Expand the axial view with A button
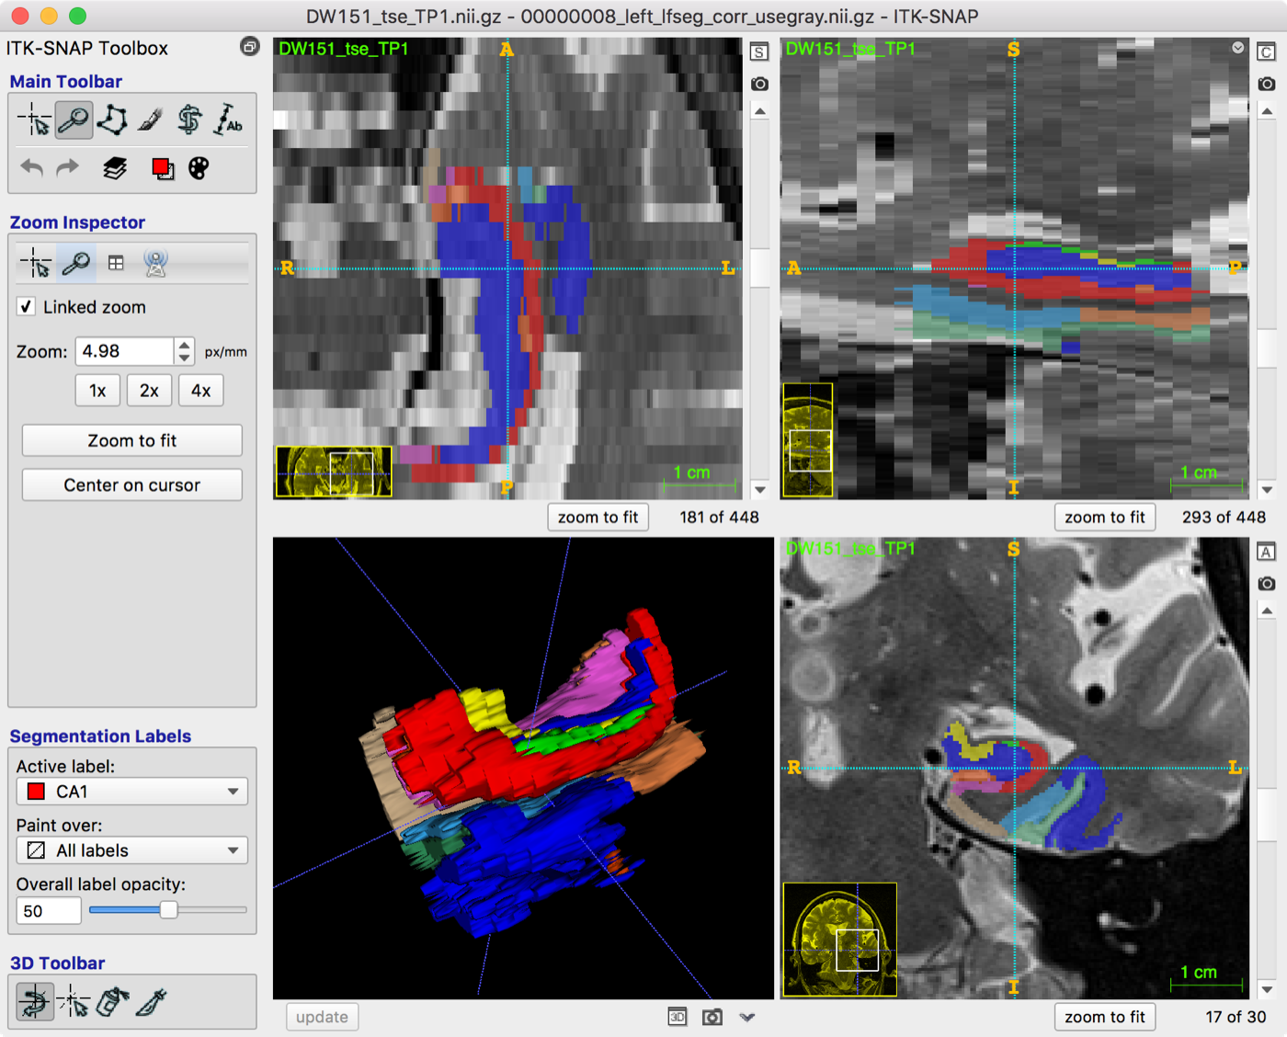The image size is (1287, 1037). 1267,553
